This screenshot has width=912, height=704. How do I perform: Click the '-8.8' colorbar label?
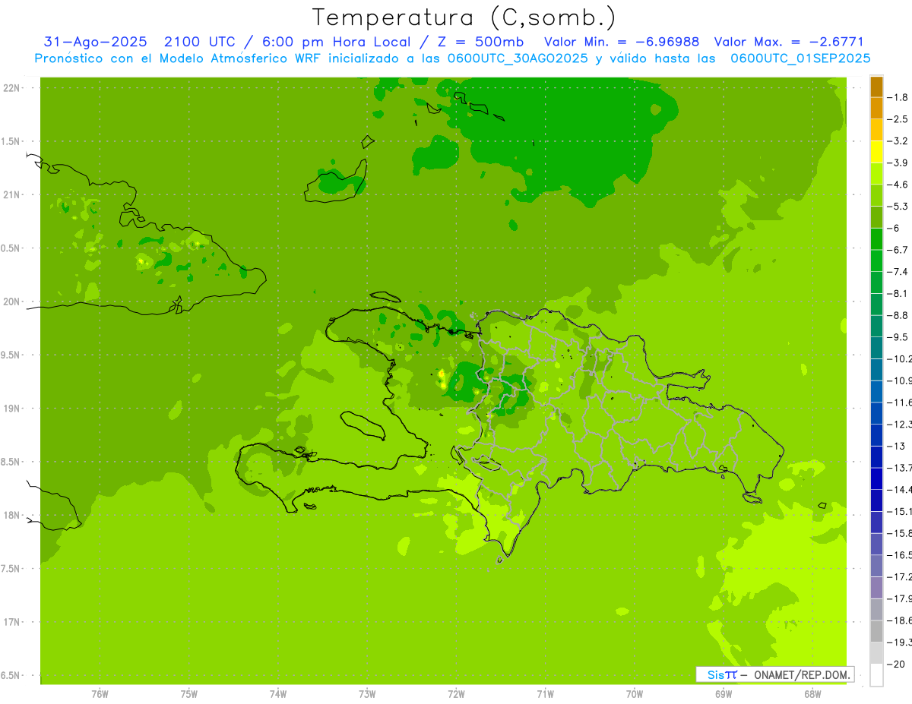(x=898, y=315)
